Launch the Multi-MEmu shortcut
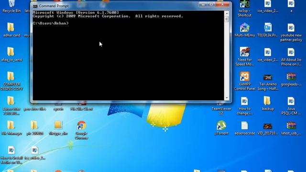The image size is (306, 172). point(244,30)
